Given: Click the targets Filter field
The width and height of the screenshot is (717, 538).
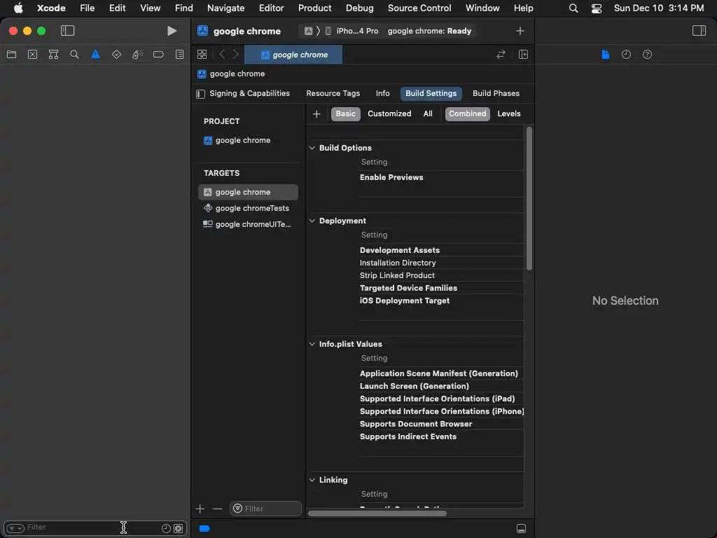Looking at the screenshot, I should [x=265, y=509].
